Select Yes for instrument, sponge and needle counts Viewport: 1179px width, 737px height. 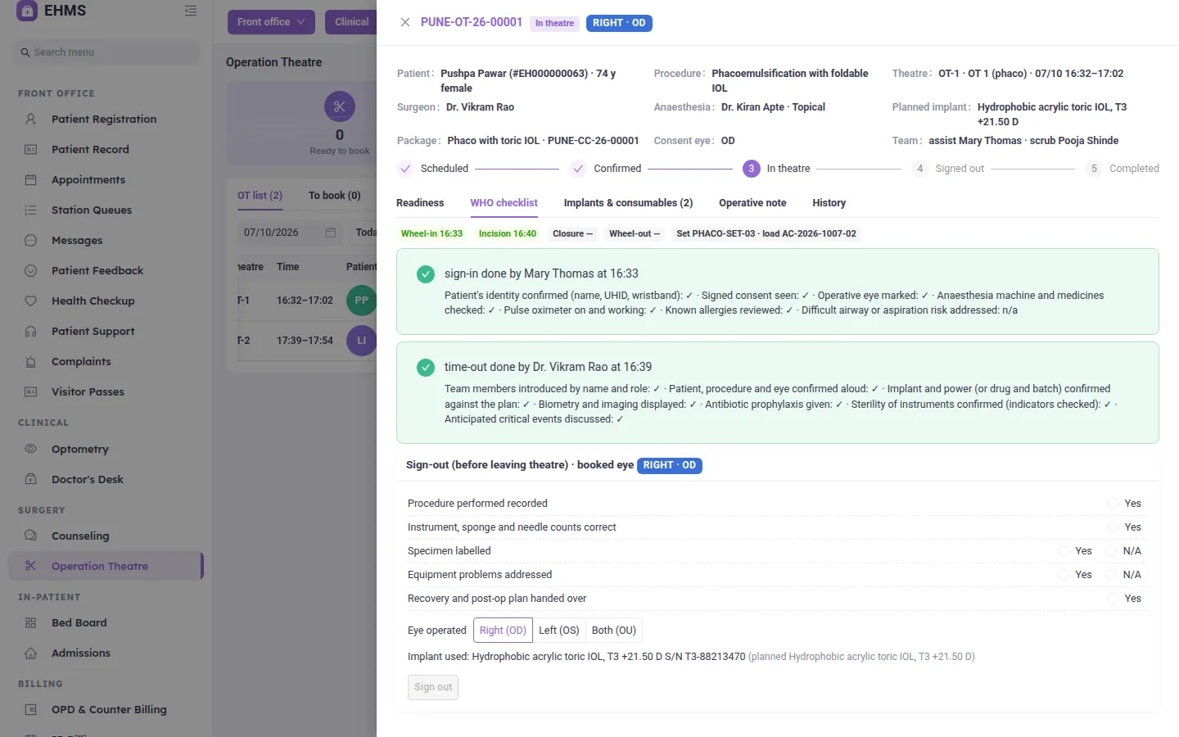coord(1113,527)
